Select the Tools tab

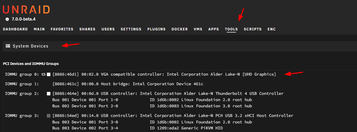coord(231,29)
